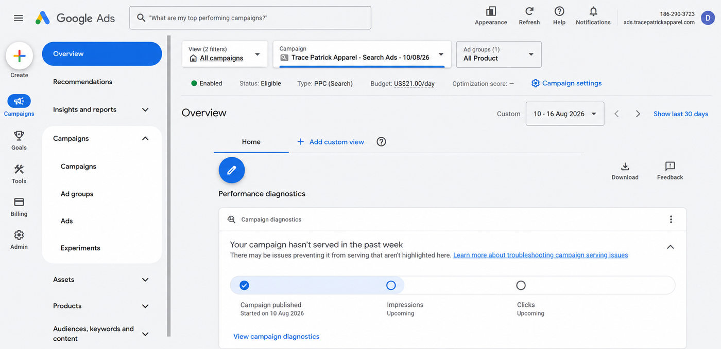Open Campaigns in left rail

[19, 105]
